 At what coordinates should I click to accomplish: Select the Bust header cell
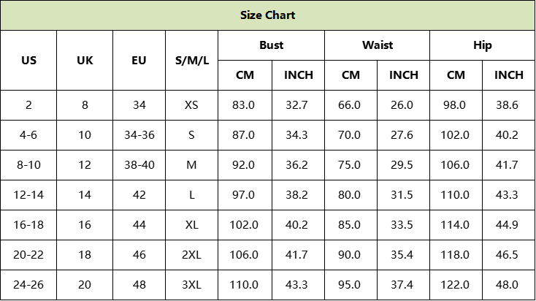click(272, 45)
